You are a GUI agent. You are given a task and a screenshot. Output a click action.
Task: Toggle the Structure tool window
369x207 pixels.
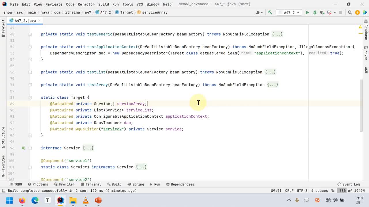pyautogui.click(x=3, y=137)
